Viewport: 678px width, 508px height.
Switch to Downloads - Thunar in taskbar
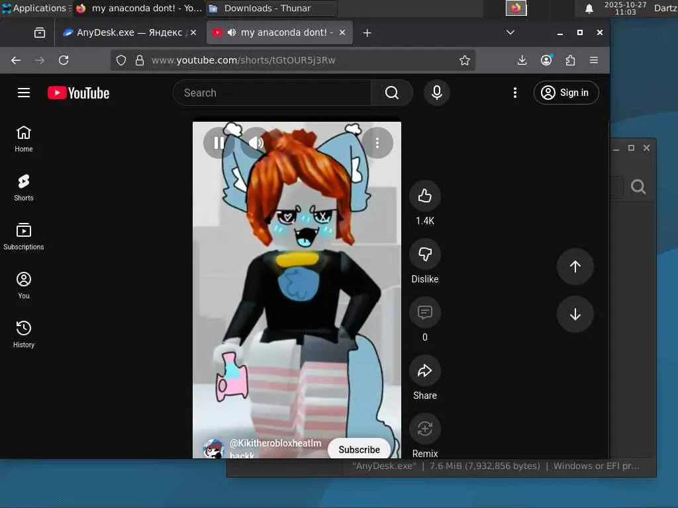271,8
